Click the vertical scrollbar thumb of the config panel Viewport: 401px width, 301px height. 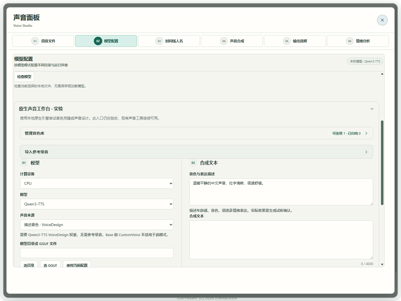[x=382, y=163]
